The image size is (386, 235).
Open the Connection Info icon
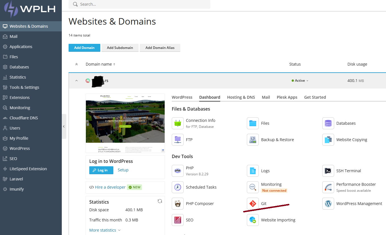pos(178,123)
